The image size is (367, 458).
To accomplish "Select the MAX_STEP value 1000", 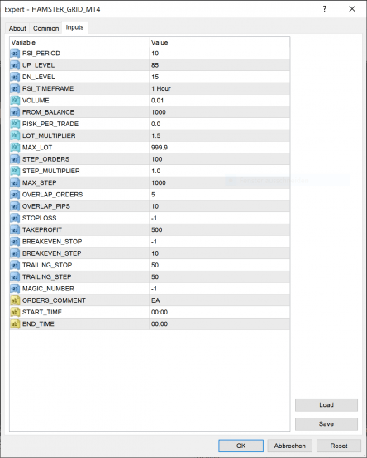I will click(x=159, y=183).
